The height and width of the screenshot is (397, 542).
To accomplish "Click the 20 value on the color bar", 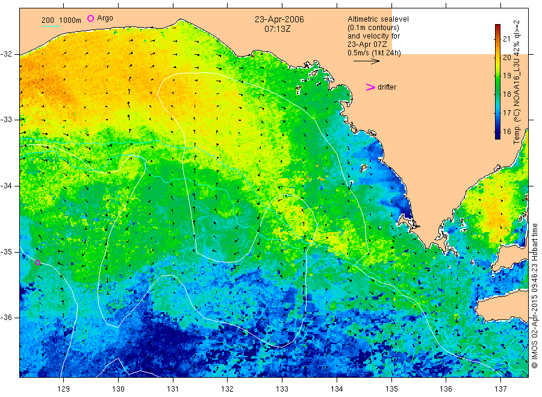I will tap(506, 57).
